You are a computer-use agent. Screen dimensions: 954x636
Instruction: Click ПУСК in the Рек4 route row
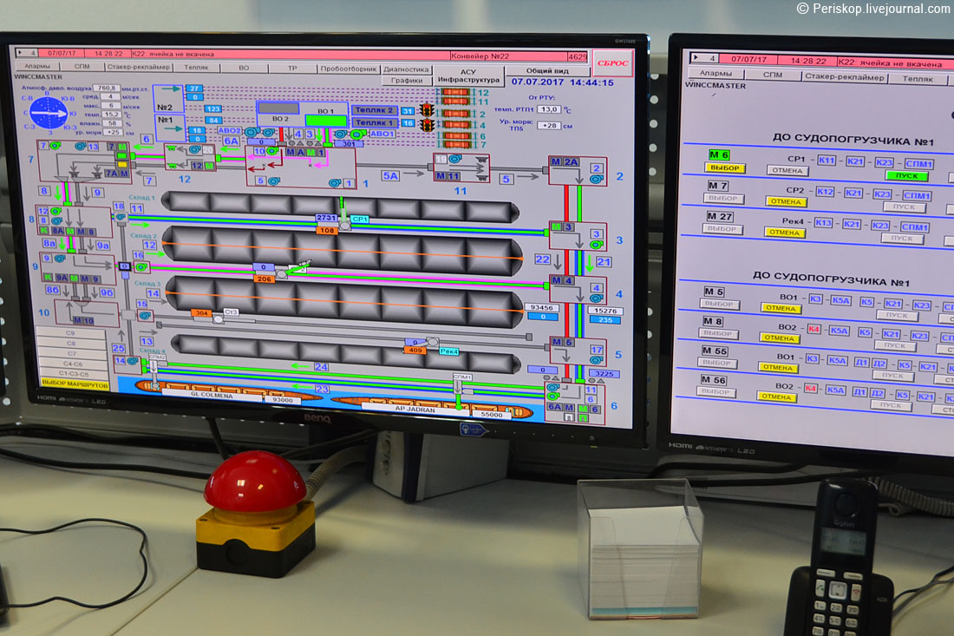tap(902, 239)
